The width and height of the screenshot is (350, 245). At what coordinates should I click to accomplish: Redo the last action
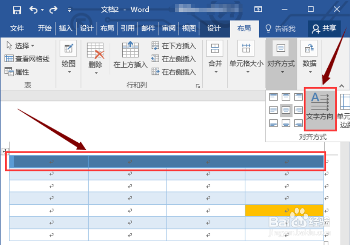(x=54, y=9)
